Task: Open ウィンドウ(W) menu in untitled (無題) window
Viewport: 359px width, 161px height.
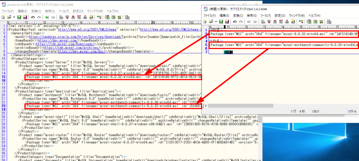Action: click(x=297, y=15)
